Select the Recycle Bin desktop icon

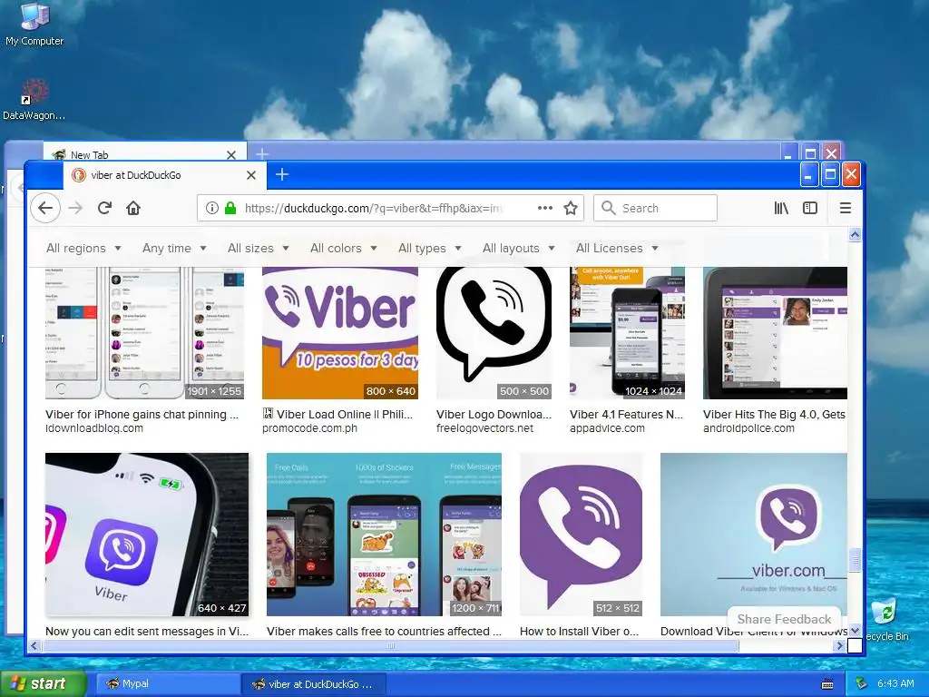coord(886,620)
